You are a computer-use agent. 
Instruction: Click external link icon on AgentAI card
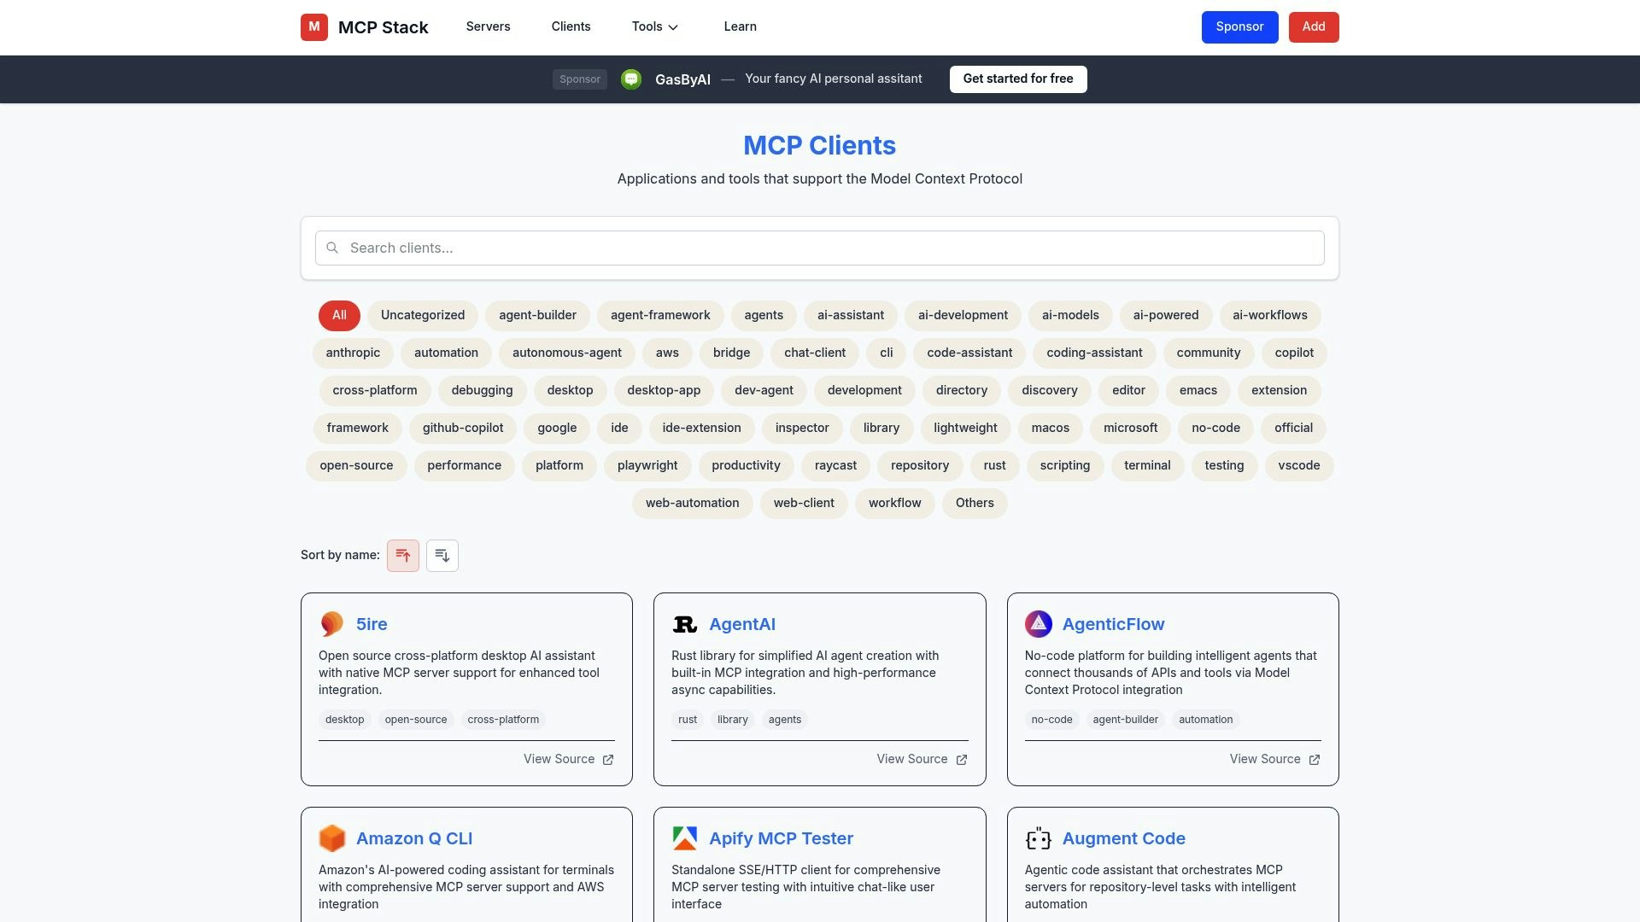(x=962, y=760)
